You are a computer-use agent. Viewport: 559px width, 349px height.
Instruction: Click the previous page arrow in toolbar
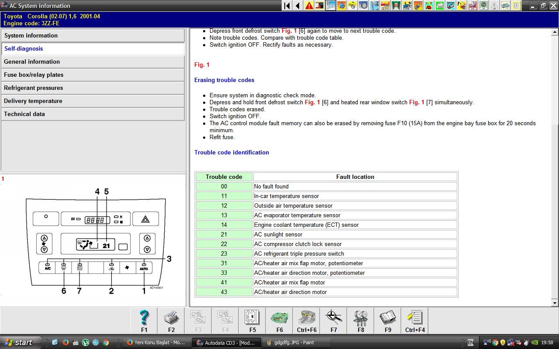click(298, 6)
